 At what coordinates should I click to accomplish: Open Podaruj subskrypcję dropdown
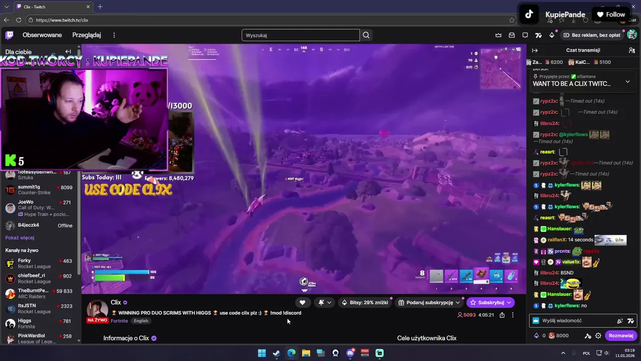429,302
